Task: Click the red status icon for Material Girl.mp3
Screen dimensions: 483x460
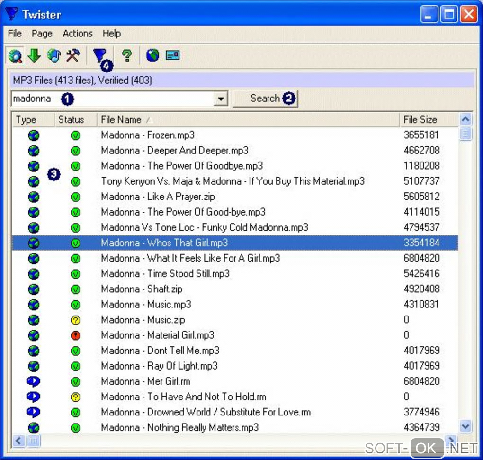Action: point(75,335)
